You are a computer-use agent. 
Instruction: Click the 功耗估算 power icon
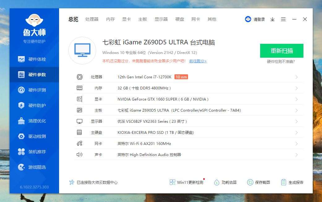point(217,182)
